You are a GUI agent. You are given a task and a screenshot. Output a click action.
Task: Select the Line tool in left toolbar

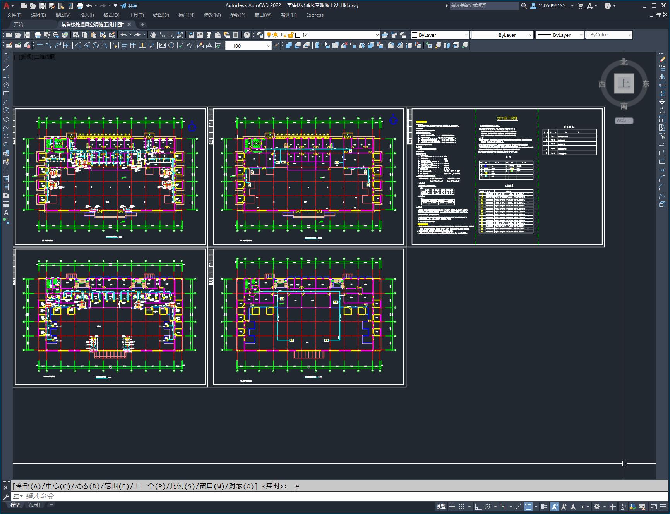[6, 59]
